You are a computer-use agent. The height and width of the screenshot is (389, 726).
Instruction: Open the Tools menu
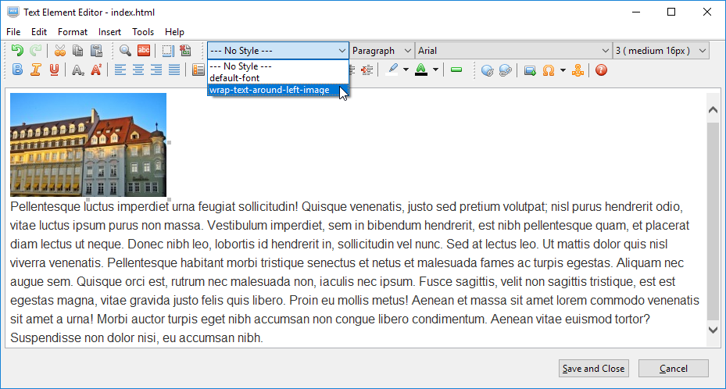142,32
